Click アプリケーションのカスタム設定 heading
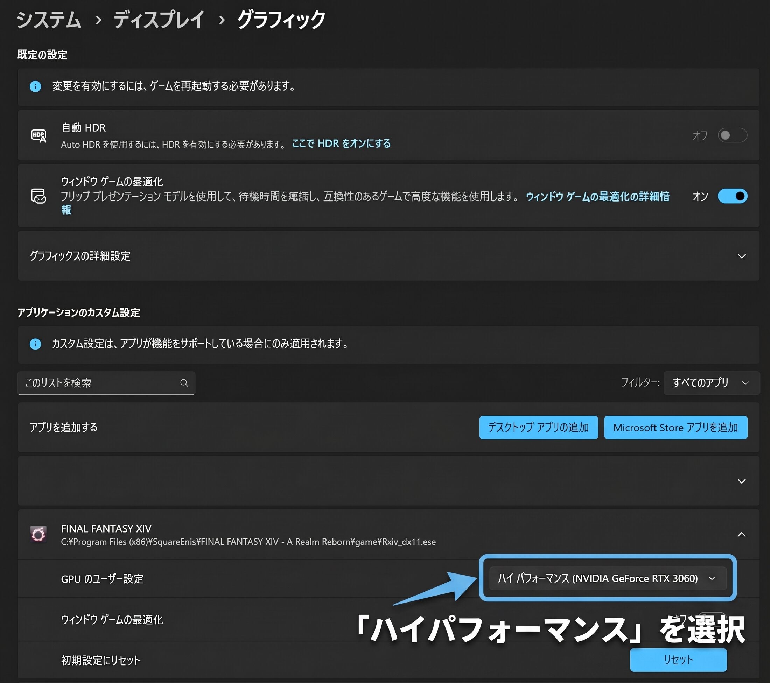 click(79, 312)
